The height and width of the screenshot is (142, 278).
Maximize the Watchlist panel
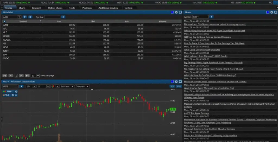pos(180,12)
